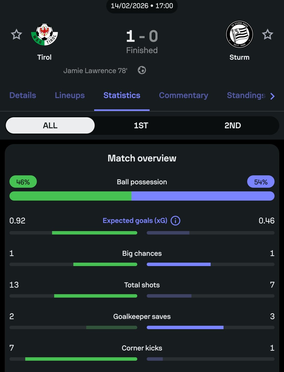Click the goal ball icon beside 78'
Viewport: 284px width, 372px height.
[142, 70]
